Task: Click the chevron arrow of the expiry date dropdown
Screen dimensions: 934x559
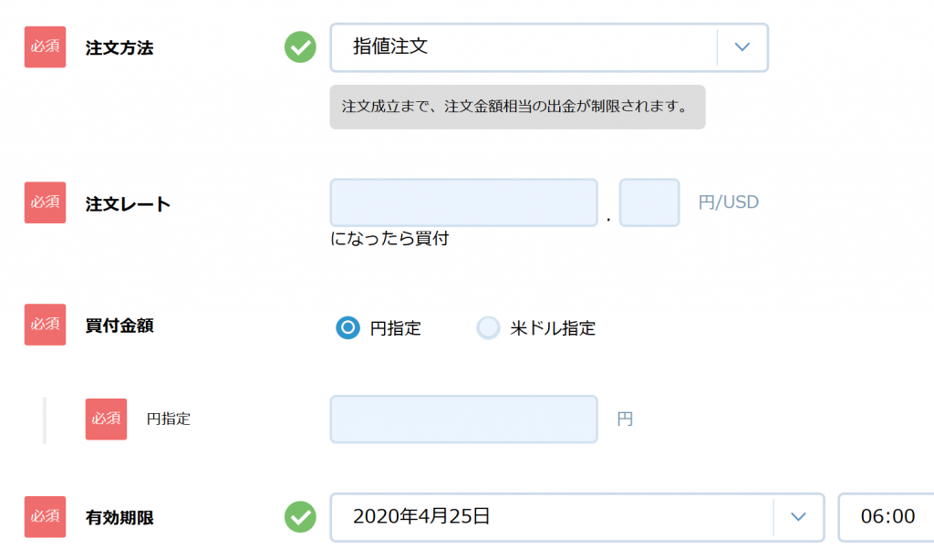Action: click(x=798, y=517)
